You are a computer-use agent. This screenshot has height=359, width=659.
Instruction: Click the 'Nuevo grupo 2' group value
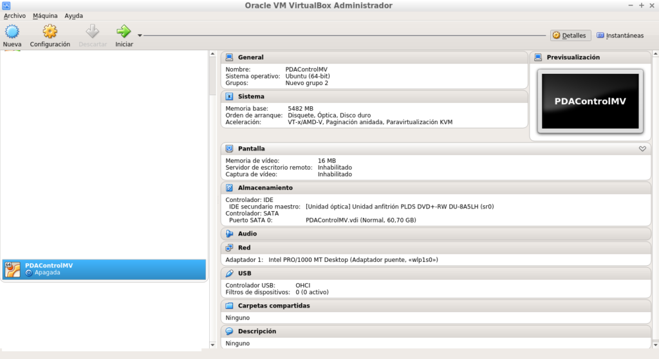click(x=307, y=83)
